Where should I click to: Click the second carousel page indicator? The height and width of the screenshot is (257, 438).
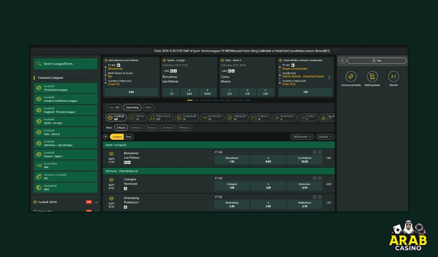[196, 100]
